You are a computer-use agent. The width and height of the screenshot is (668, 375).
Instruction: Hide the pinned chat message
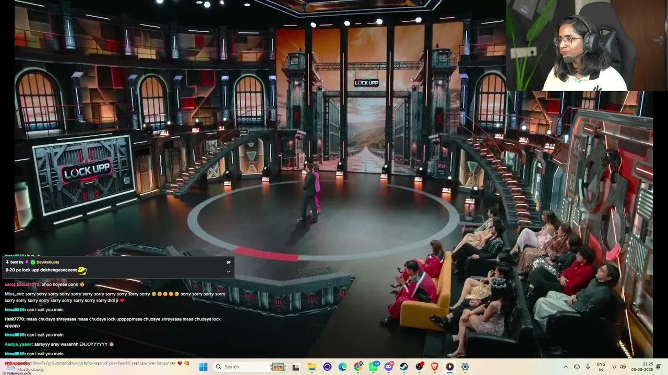click(x=228, y=262)
